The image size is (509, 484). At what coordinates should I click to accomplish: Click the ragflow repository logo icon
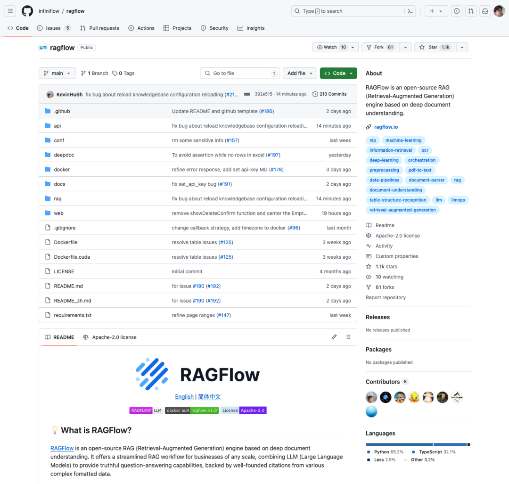pos(43,48)
